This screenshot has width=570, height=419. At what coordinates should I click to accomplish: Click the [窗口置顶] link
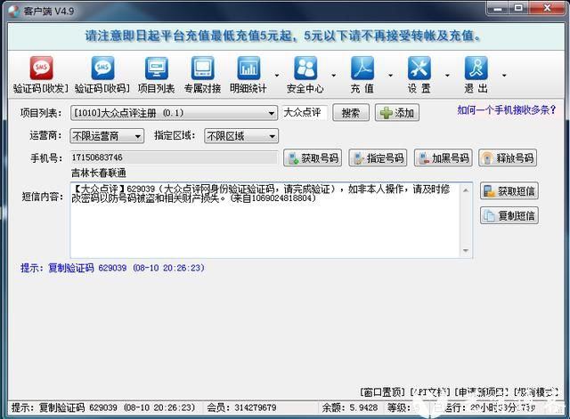click(382, 392)
